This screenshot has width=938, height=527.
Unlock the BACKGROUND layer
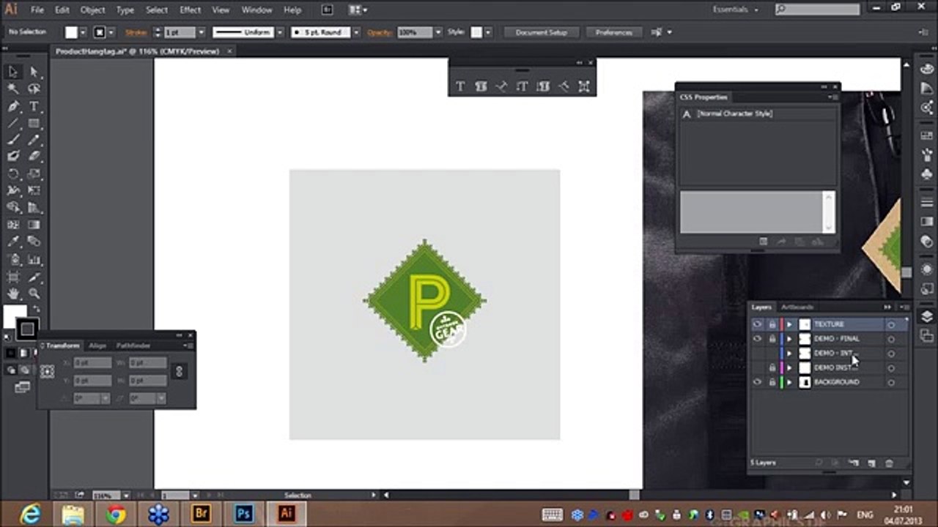tap(772, 382)
